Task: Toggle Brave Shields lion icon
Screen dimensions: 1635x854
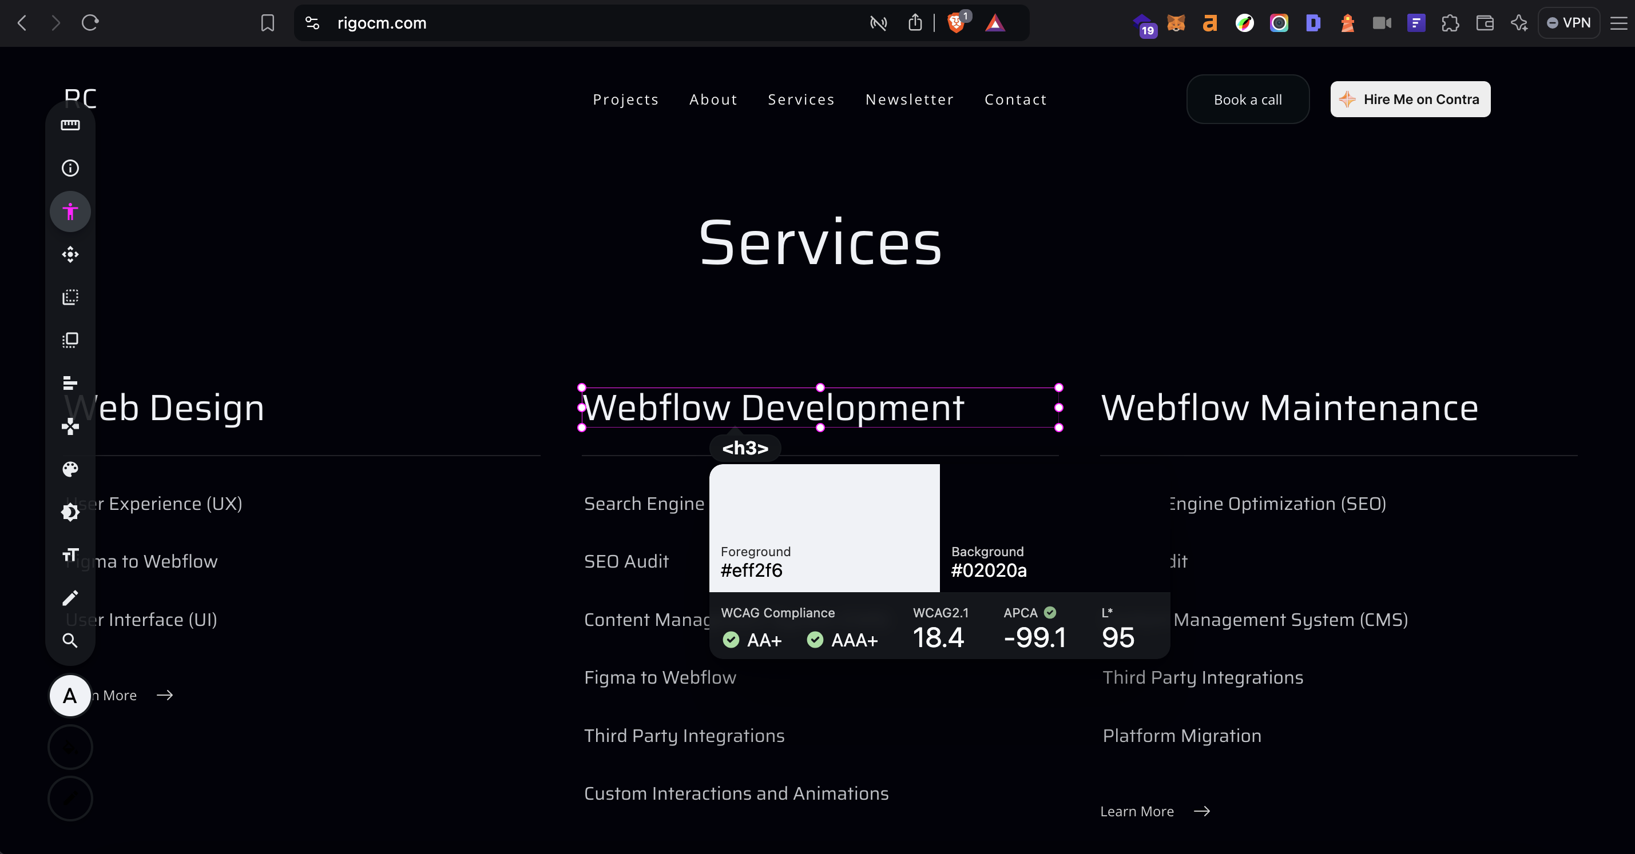Action: click(x=955, y=23)
